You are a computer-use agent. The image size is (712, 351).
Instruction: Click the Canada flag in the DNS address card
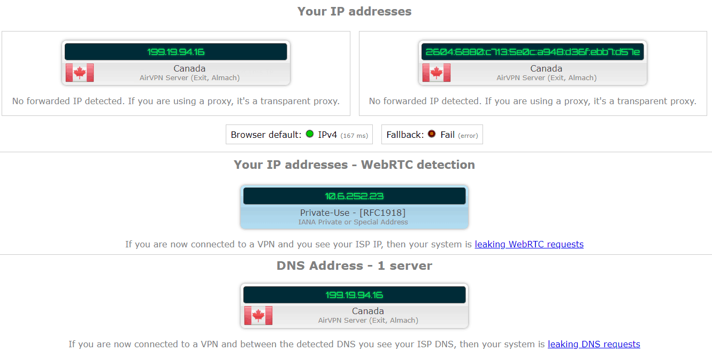pyautogui.click(x=258, y=315)
